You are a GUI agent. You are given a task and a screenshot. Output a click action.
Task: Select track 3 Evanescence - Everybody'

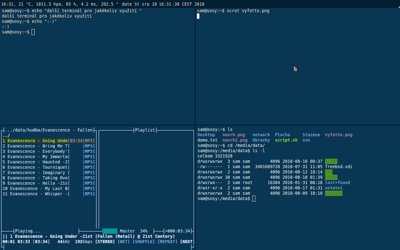pos(48,151)
